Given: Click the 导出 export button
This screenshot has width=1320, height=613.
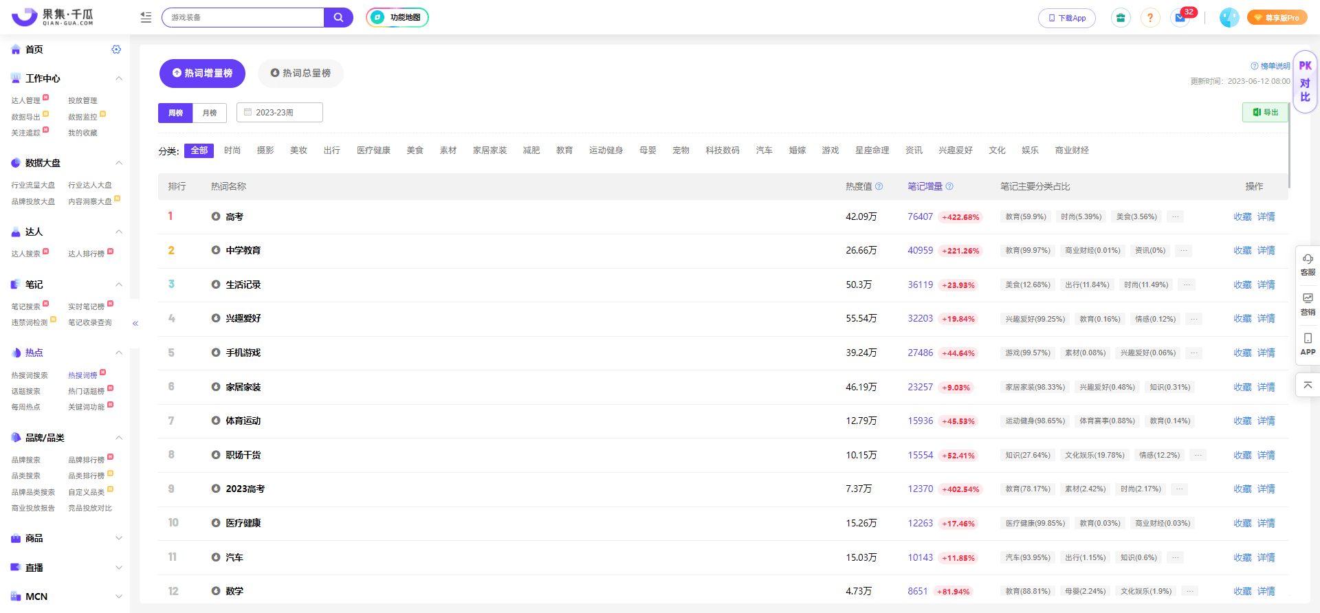Looking at the screenshot, I should tap(1265, 113).
